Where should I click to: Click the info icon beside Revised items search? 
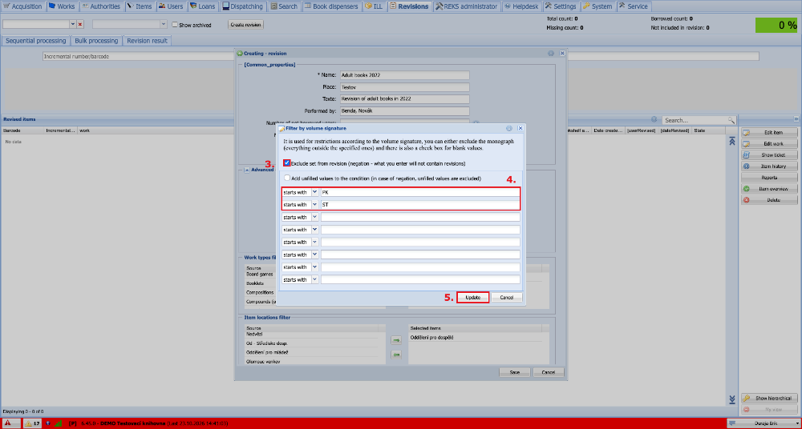click(x=654, y=119)
